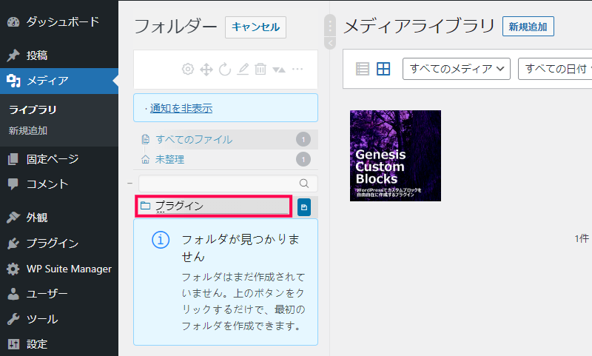Open ダッシュボード in admin menu
The width and height of the screenshot is (592, 356).
click(59, 22)
